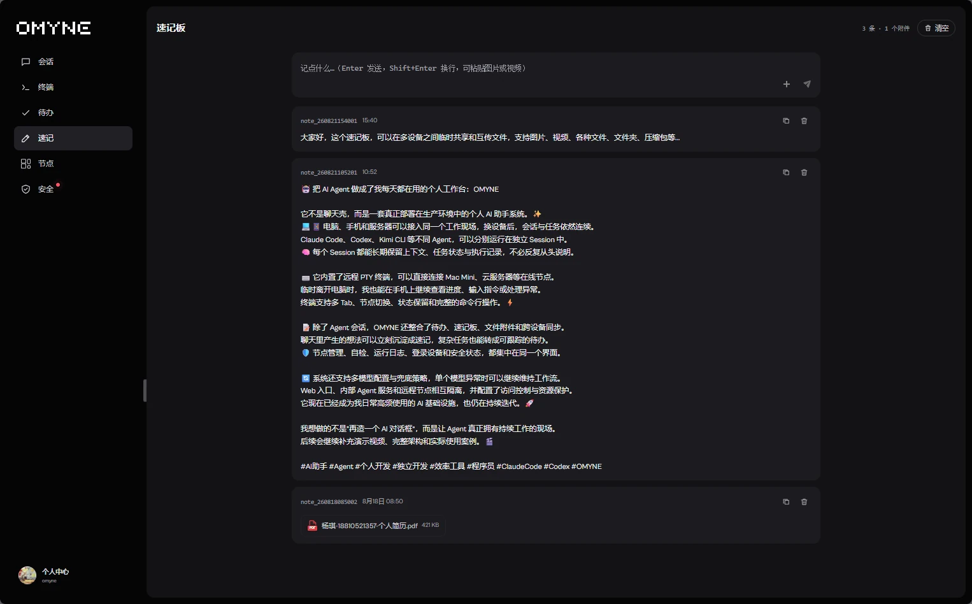Click the line starting 它内置了远程 PTY 终端
The width and height of the screenshot is (972, 604).
(430, 277)
